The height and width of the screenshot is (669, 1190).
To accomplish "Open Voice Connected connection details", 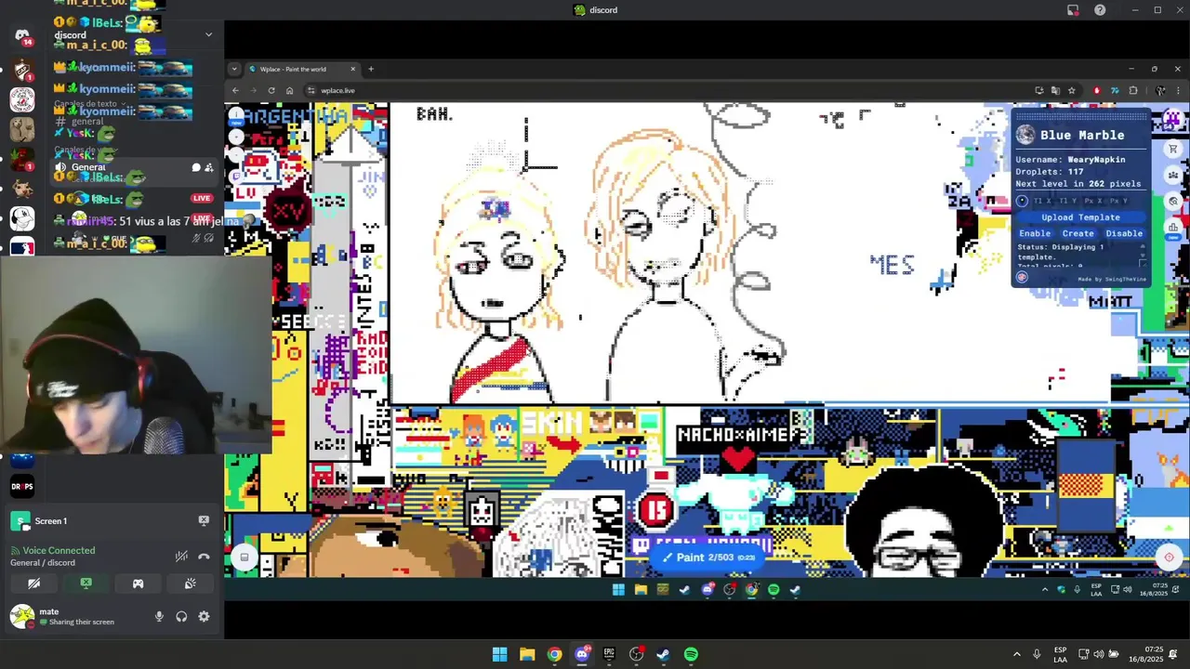I will [x=59, y=550].
